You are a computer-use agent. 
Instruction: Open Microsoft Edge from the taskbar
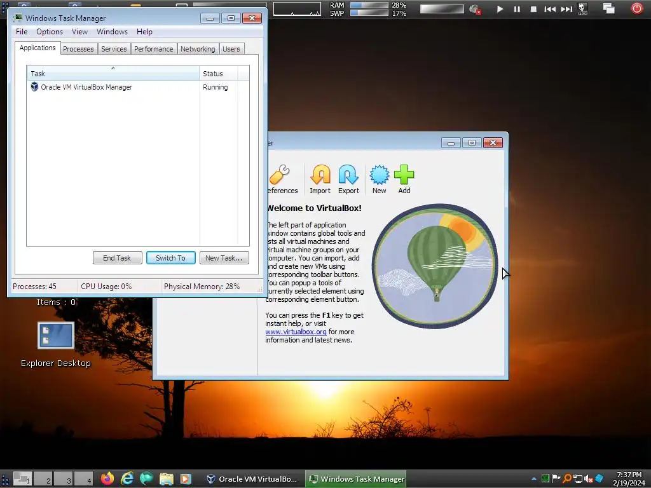click(146, 478)
